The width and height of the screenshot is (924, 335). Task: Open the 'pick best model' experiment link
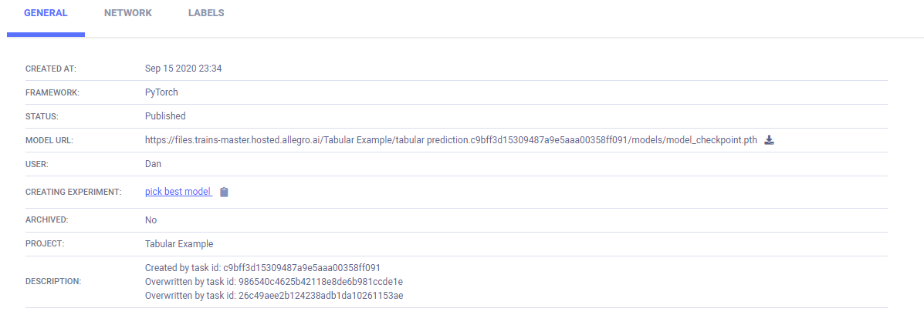coord(178,192)
